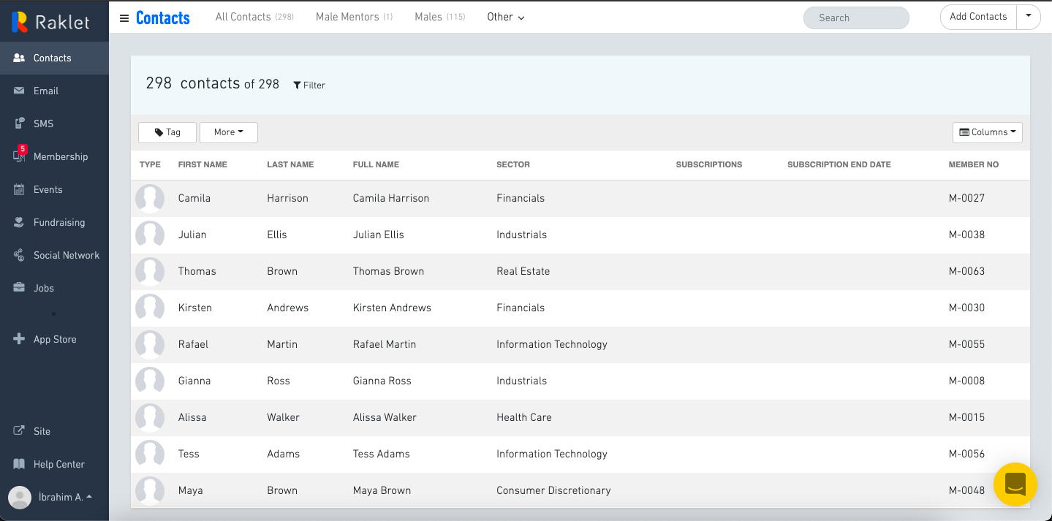Open the Email section in the sidebar
Image resolution: width=1052 pixels, height=521 pixels.
tap(45, 91)
